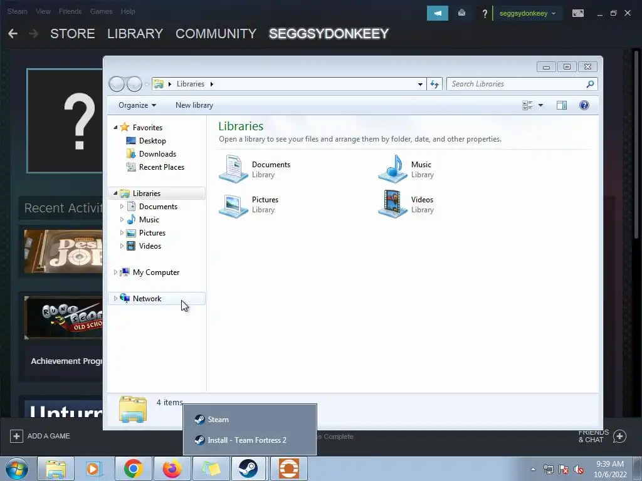Click the Steam page scrollbar
The image size is (642, 481).
click(x=637, y=143)
